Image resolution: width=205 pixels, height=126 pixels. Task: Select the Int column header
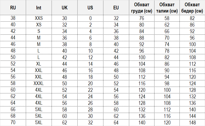coord(39,8)
